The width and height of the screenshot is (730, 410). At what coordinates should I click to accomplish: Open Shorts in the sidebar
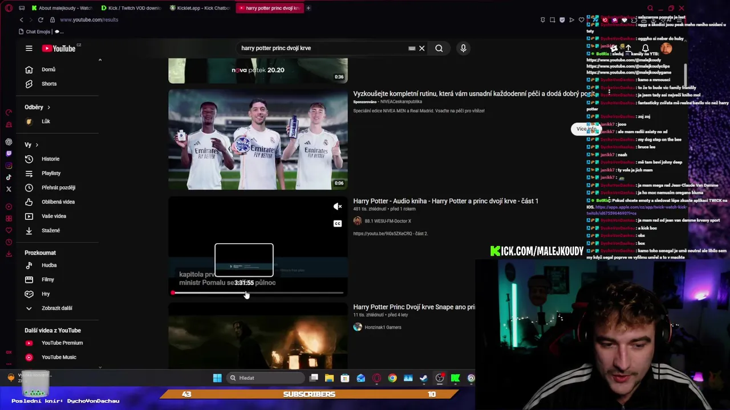pyautogui.click(x=49, y=84)
